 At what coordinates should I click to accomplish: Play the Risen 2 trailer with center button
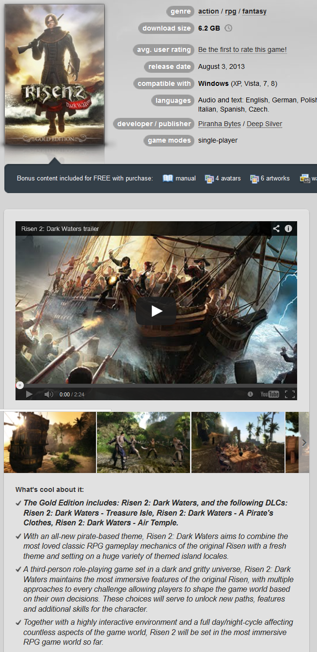[x=156, y=311]
